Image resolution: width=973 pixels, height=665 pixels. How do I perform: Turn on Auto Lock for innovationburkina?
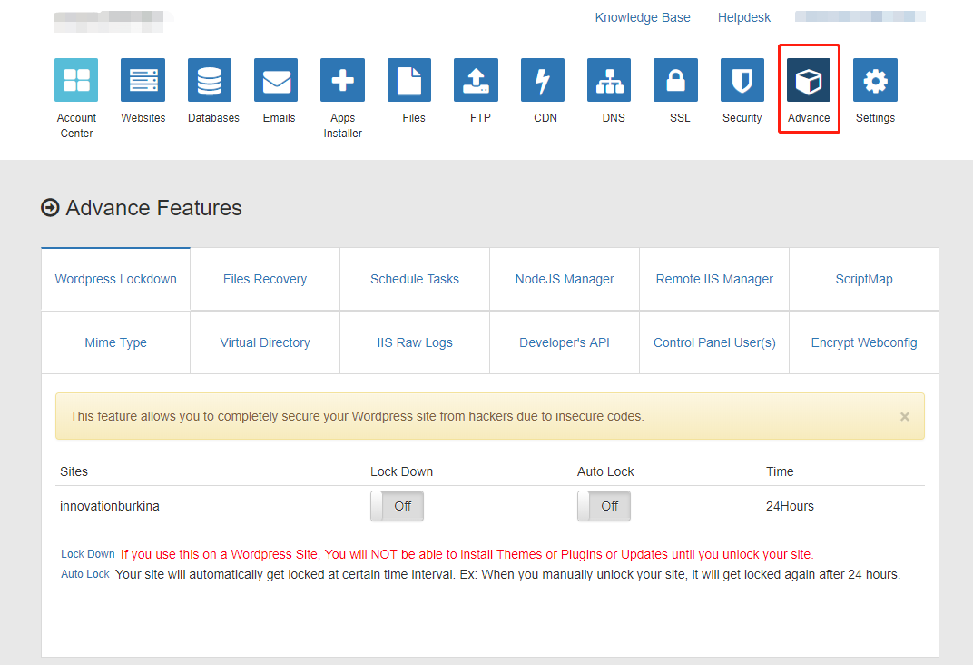click(x=604, y=506)
